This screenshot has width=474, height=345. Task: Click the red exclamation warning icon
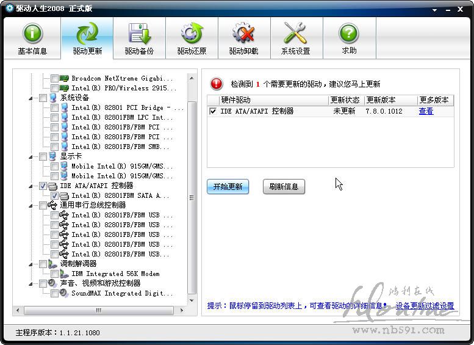click(x=217, y=84)
